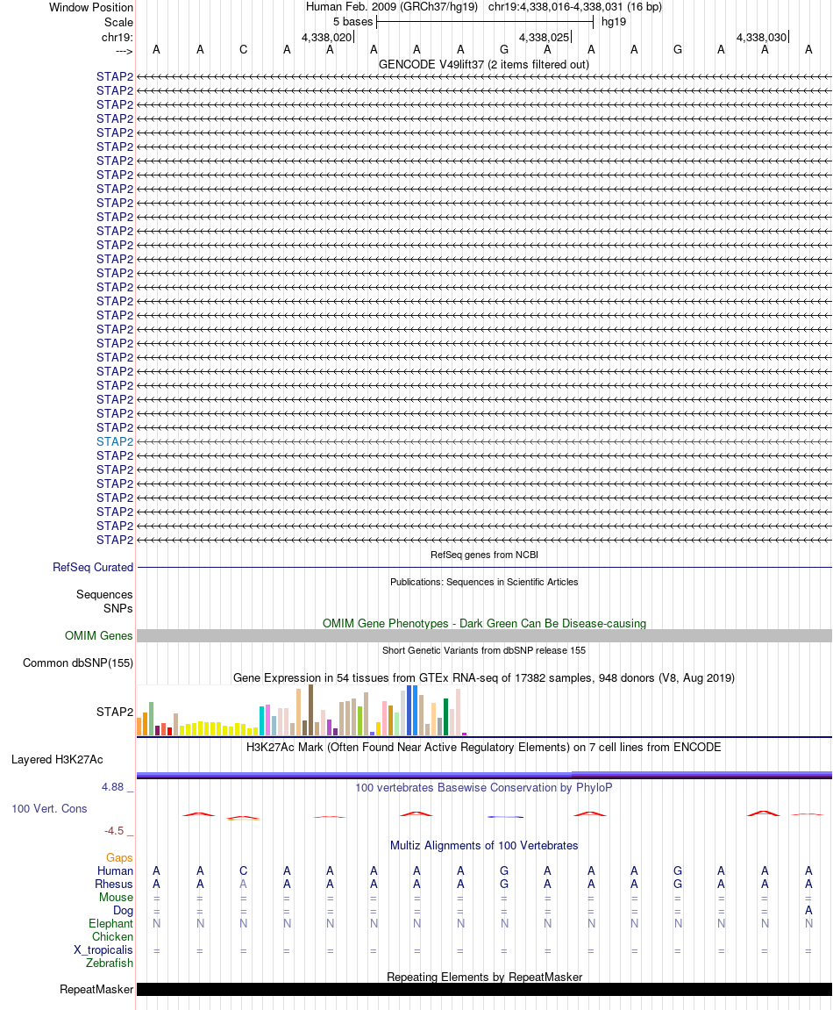Click the ---> direction arrow label
Screen dimensions: 833x1010
pyautogui.click(x=125, y=52)
